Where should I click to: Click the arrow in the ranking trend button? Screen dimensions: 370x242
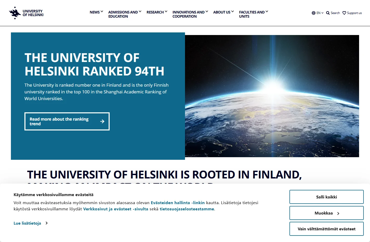tap(102, 121)
